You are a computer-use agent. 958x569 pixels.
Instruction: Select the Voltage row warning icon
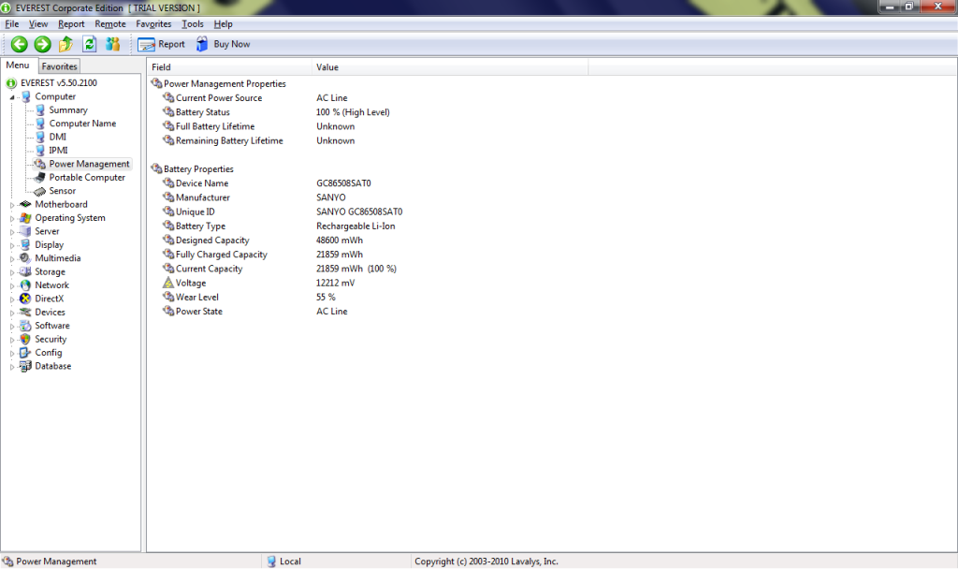point(168,283)
